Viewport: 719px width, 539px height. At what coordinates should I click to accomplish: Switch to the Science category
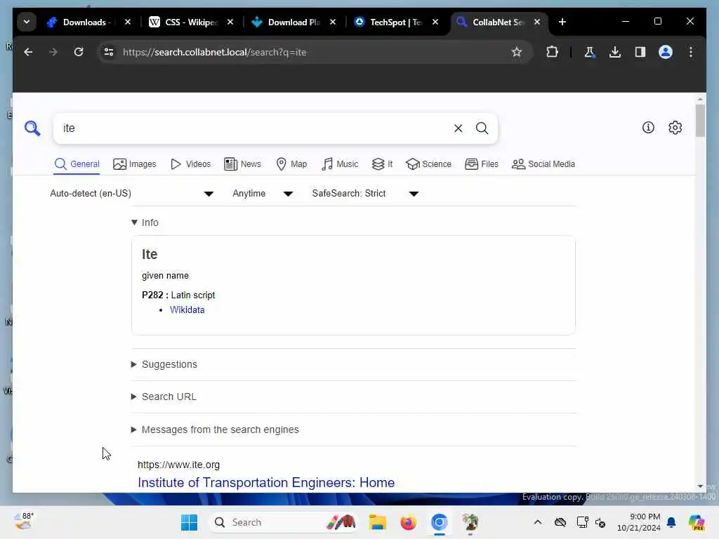pos(428,164)
